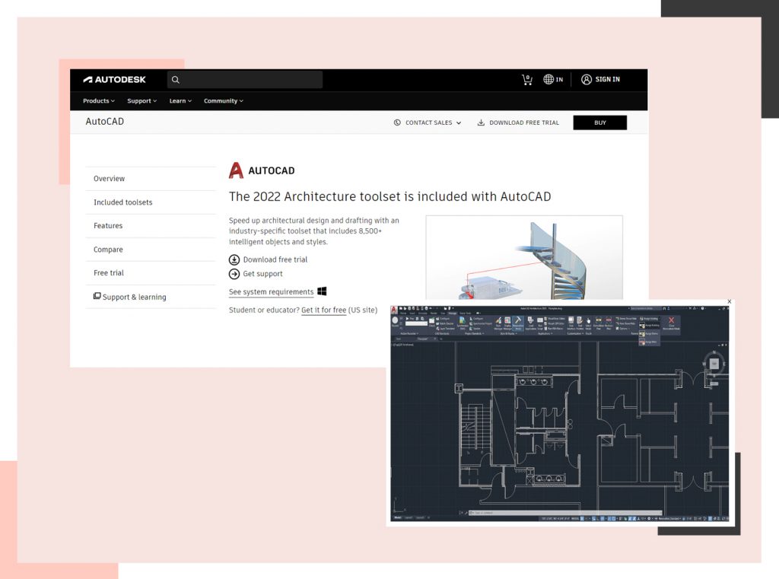The image size is (779, 579).
Task: Click DOWNLOAD FREE TRIAL in the product bar
Action: click(x=518, y=122)
